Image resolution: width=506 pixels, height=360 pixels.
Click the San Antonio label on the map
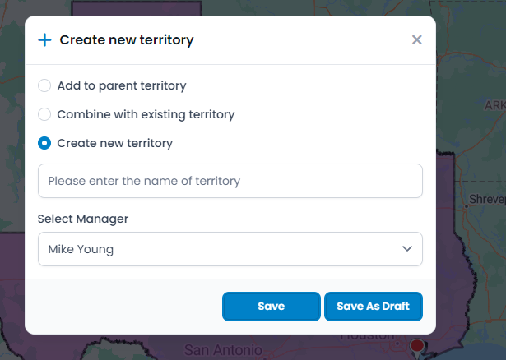coord(223,350)
